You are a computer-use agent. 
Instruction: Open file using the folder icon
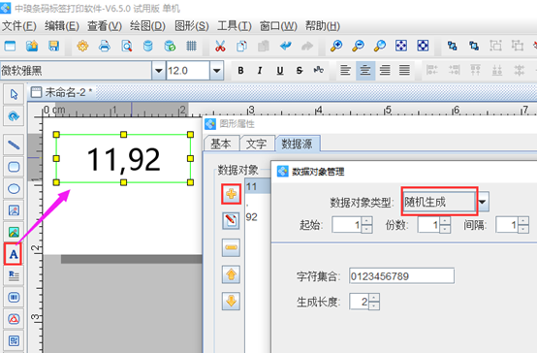(x=32, y=46)
